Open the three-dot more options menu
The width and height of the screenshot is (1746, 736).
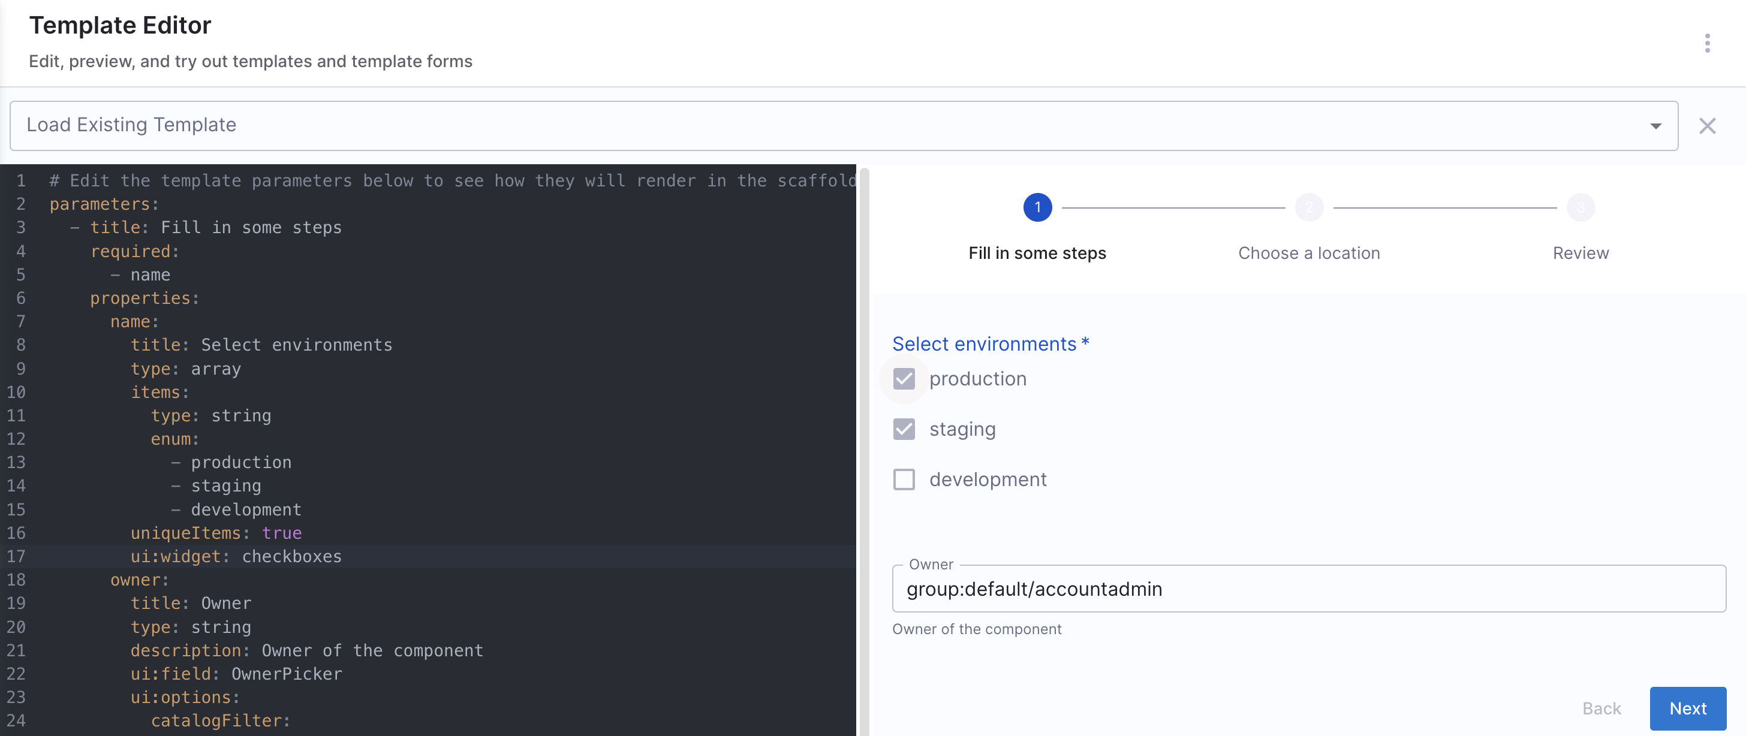pos(1706,43)
